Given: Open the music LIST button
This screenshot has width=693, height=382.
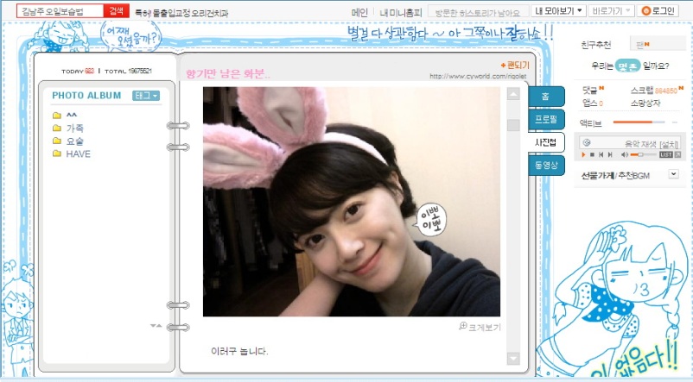Looking at the screenshot, I should [666, 155].
